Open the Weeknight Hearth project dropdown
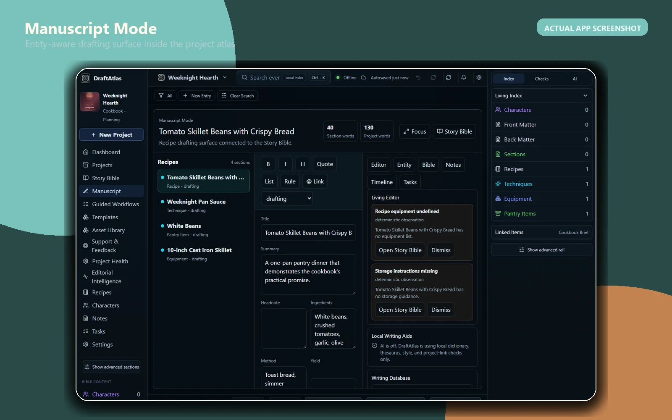The height and width of the screenshot is (420, 672). pyautogui.click(x=192, y=78)
